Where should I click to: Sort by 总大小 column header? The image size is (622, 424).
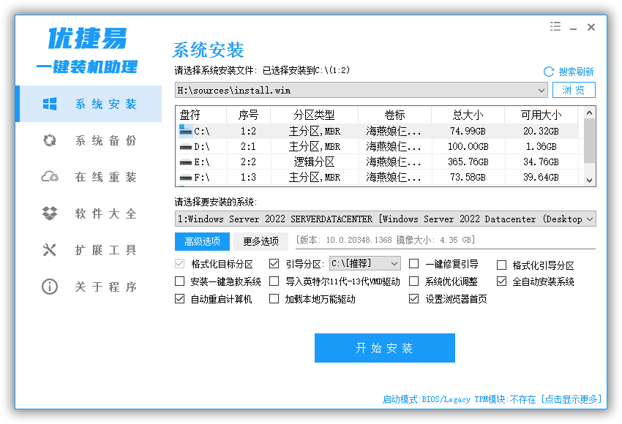[x=468, y=115]
